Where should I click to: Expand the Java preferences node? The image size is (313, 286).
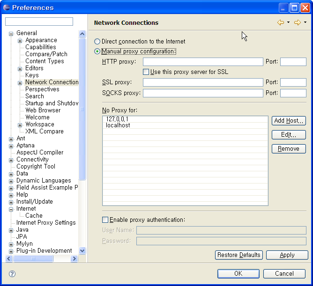(11, 230)
